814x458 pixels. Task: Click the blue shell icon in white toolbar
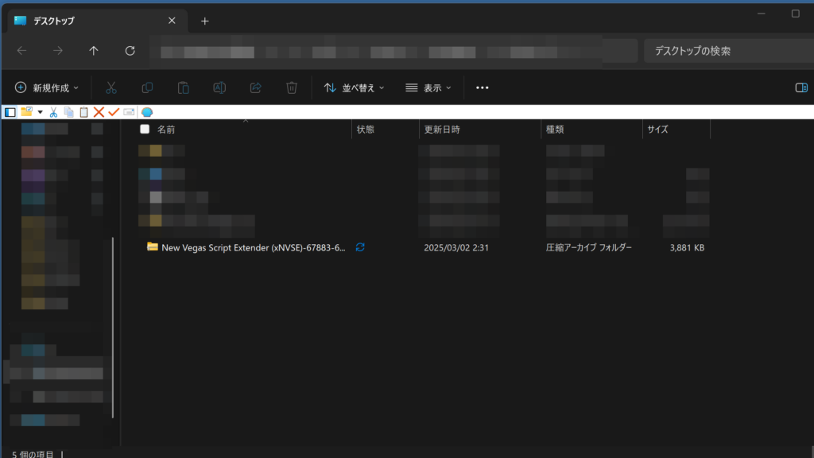(x=147, y=112)
